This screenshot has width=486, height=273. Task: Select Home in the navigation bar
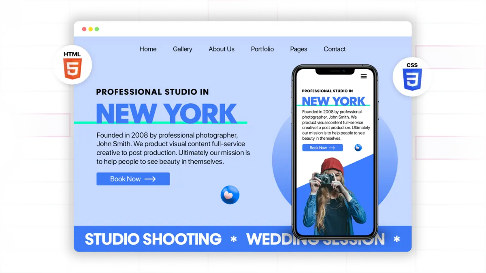coord(148,49)
